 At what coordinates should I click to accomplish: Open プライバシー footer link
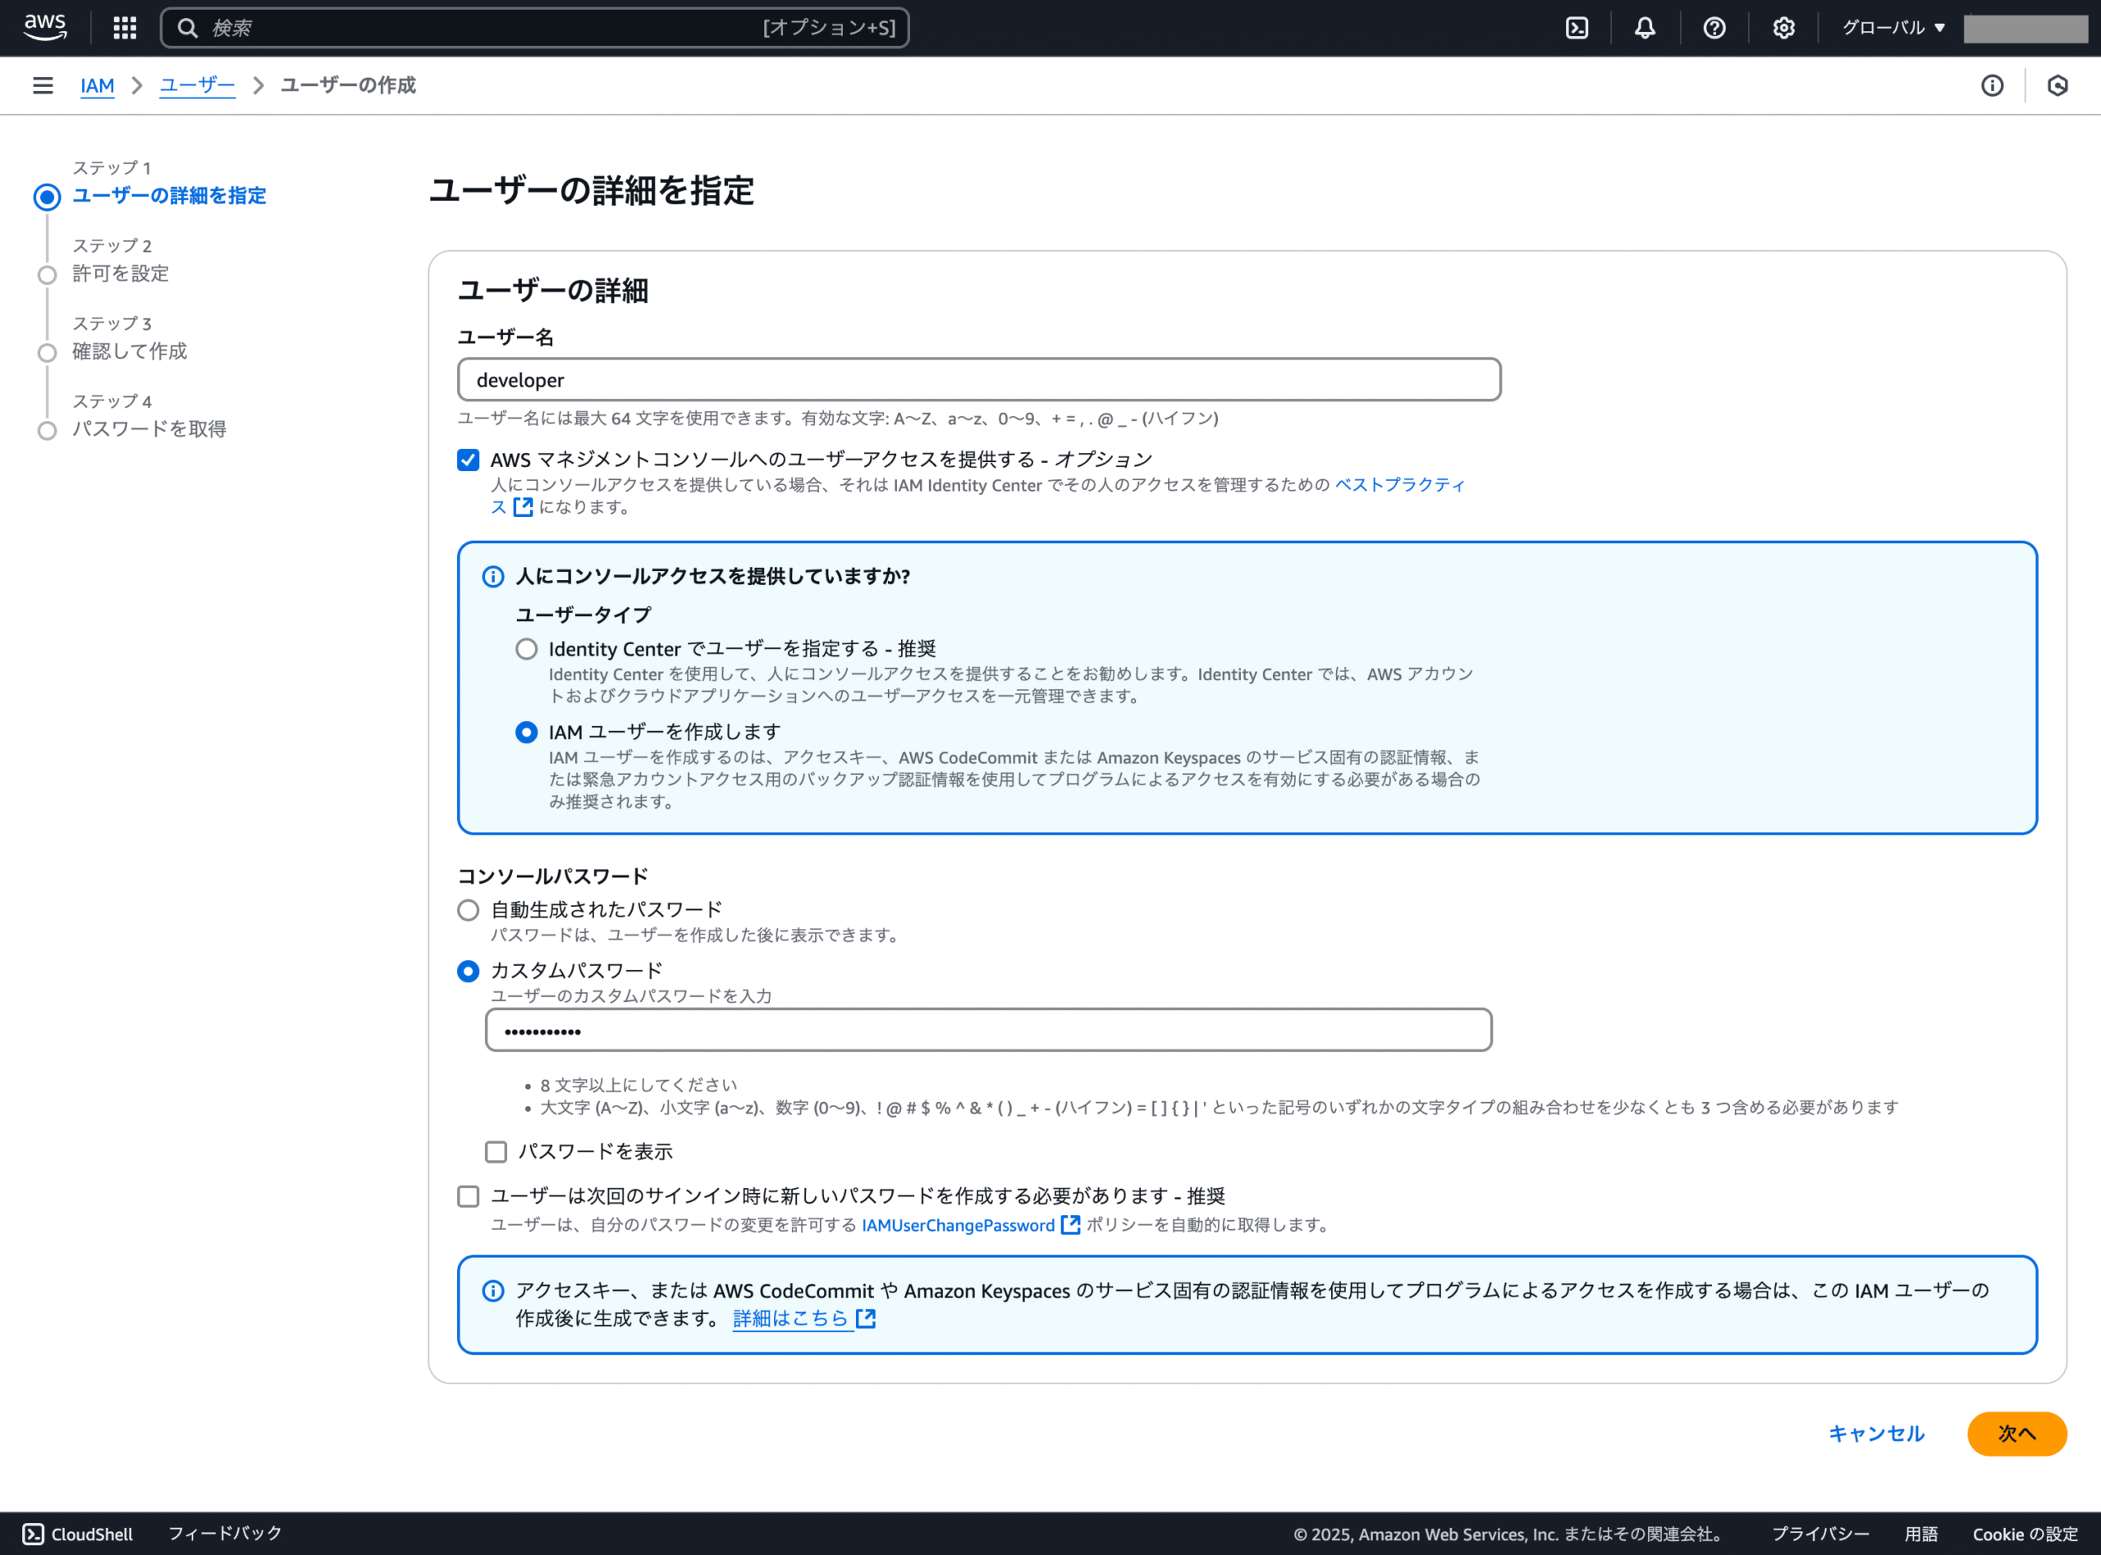click(1820, 1534)
